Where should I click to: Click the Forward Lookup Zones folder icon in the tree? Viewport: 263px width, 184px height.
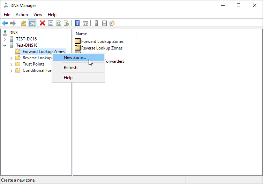(18, 52)
